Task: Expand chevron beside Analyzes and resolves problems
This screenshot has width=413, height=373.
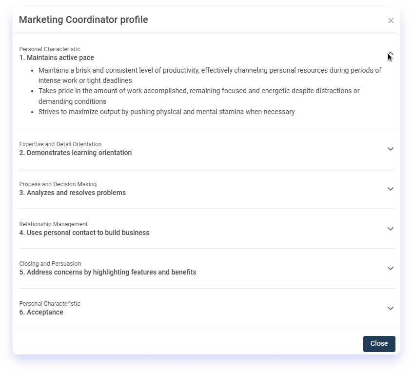Action: pyautogui.click(x=391, y=189)
